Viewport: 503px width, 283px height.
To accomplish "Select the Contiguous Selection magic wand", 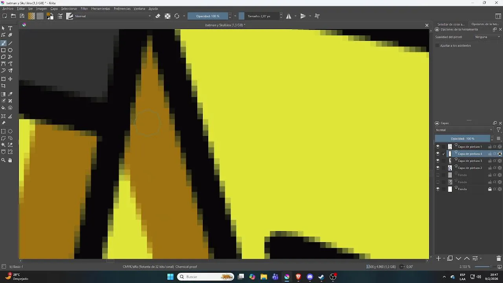I will click(4, 145).
